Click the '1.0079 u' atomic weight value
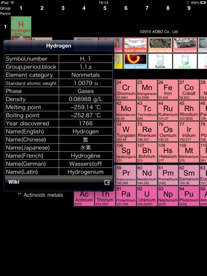207x276 pixels. tap(86, 83)
